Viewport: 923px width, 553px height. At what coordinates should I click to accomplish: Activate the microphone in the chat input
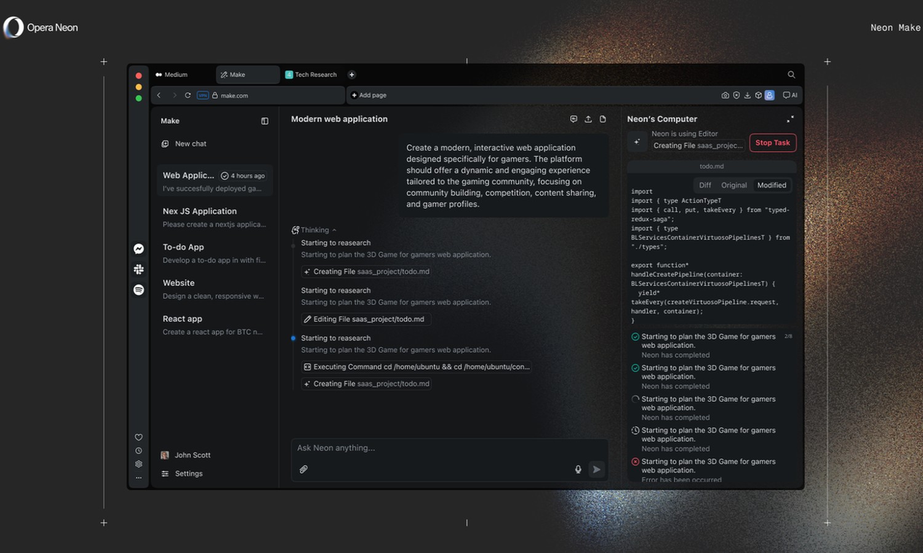tap(578, 469)
